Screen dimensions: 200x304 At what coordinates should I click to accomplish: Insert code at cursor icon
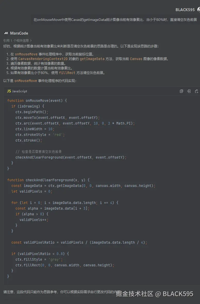[189, 91]
